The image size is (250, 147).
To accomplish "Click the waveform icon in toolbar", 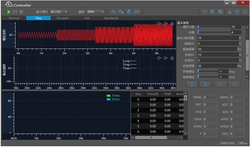I will pyautogui.click(x=113, y=12).
